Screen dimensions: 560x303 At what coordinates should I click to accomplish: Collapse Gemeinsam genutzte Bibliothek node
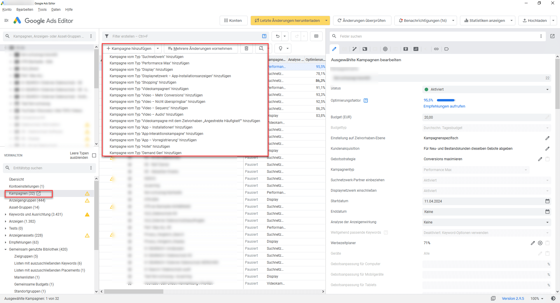[x=6, y=249]
